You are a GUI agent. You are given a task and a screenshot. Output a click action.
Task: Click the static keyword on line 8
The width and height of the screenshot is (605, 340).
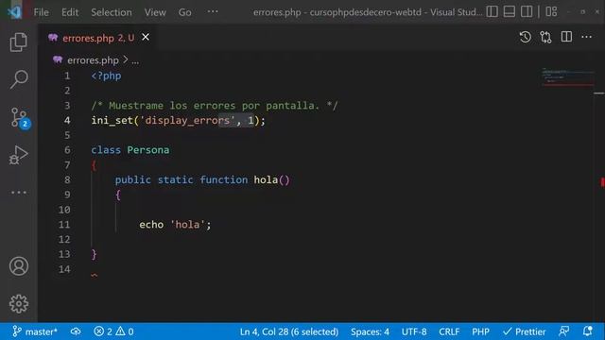tap(175, 180)
